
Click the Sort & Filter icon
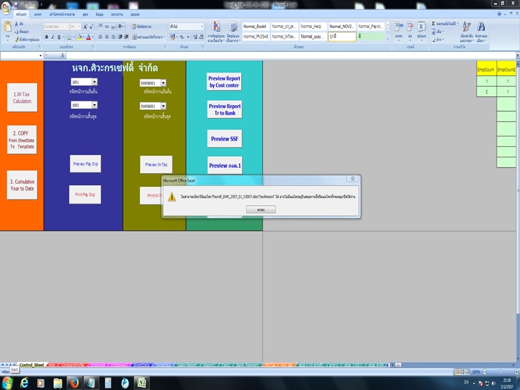(467, 27)
